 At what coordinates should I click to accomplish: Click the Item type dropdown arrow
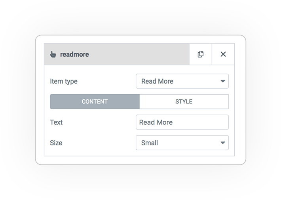[222, 81]
